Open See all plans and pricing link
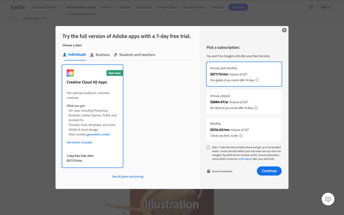Image resolution: width=344 pixels, height=215 pixels. point(127,177)
